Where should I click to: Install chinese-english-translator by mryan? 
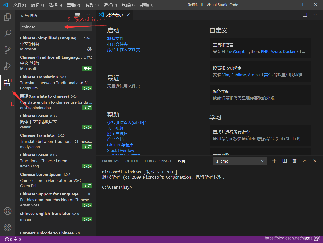(x=87, y=219)
